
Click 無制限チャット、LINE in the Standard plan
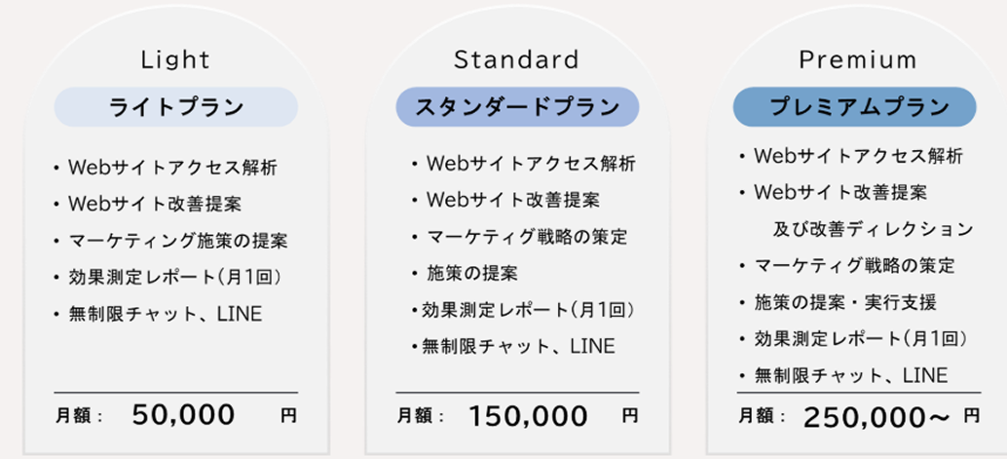(x=518, y=346)
